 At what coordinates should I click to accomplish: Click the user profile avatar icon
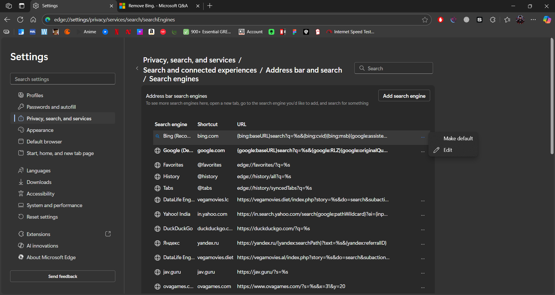pyautogui.click(x=520, y=20)
